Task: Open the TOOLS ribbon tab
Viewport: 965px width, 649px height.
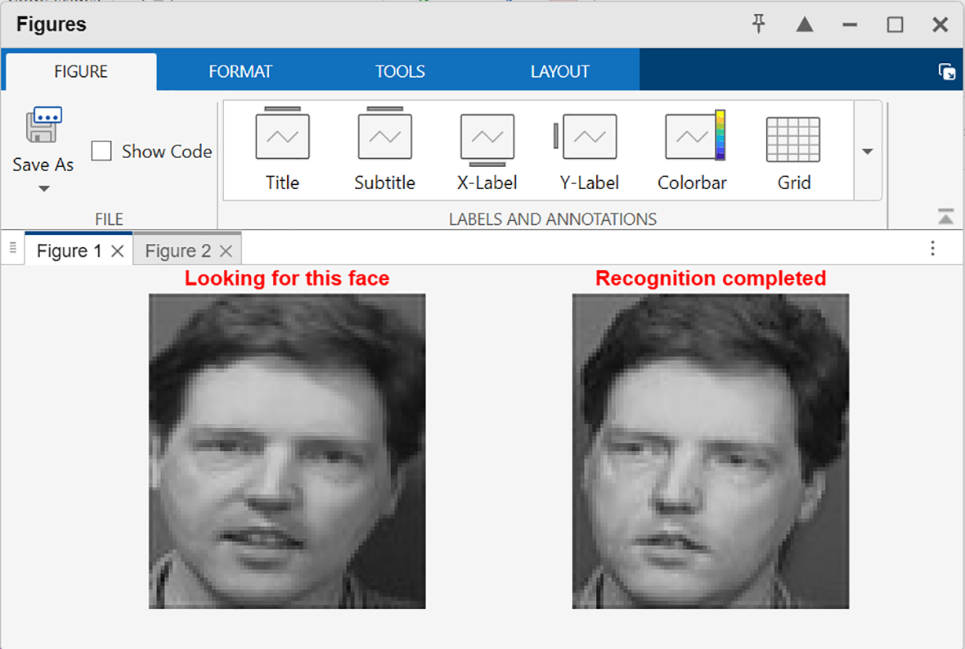Action: pyautogui.click(x=400, y=72)
